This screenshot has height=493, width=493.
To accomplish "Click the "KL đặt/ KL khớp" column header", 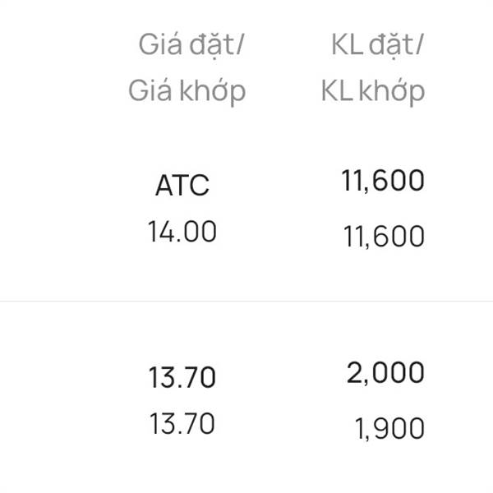I will [x=373, y=67].
